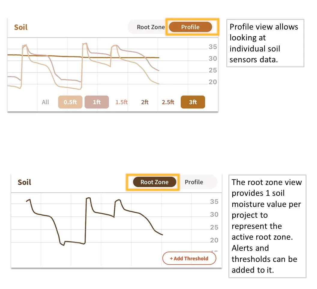
Task: Select Root Zone in bottom Soil chart
Action: (x=154, y=182)
